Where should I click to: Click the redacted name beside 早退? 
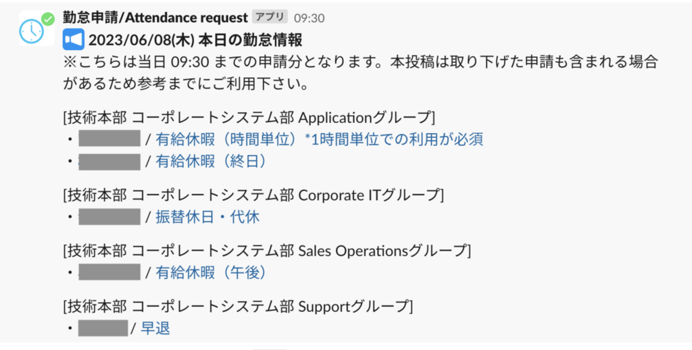pos(103,328)
